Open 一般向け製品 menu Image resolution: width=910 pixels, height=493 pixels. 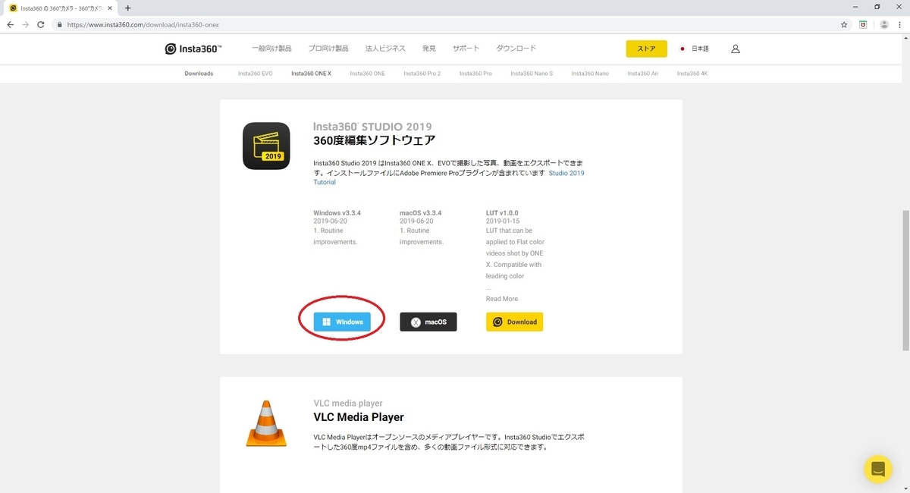(271, 49)
